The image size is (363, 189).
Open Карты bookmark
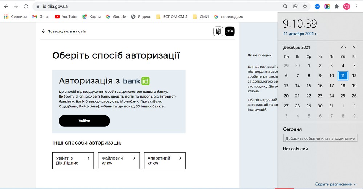click(x=92, y=17)
